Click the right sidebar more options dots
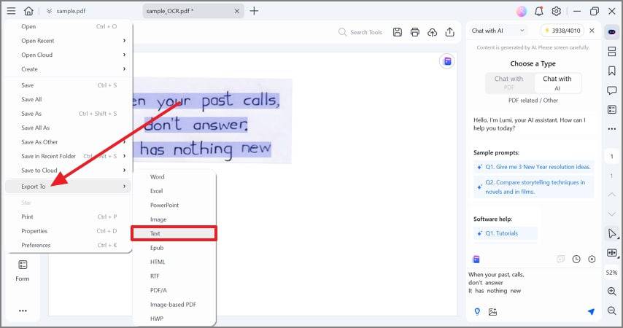The height and width of the screenshot is (328, 623). tap(612, 129)
